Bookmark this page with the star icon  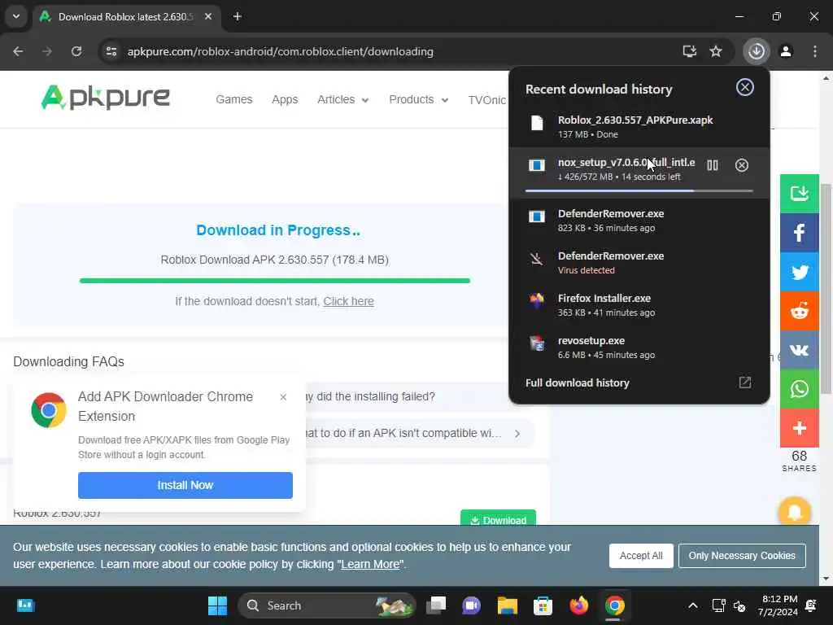(x=716, y=51)
